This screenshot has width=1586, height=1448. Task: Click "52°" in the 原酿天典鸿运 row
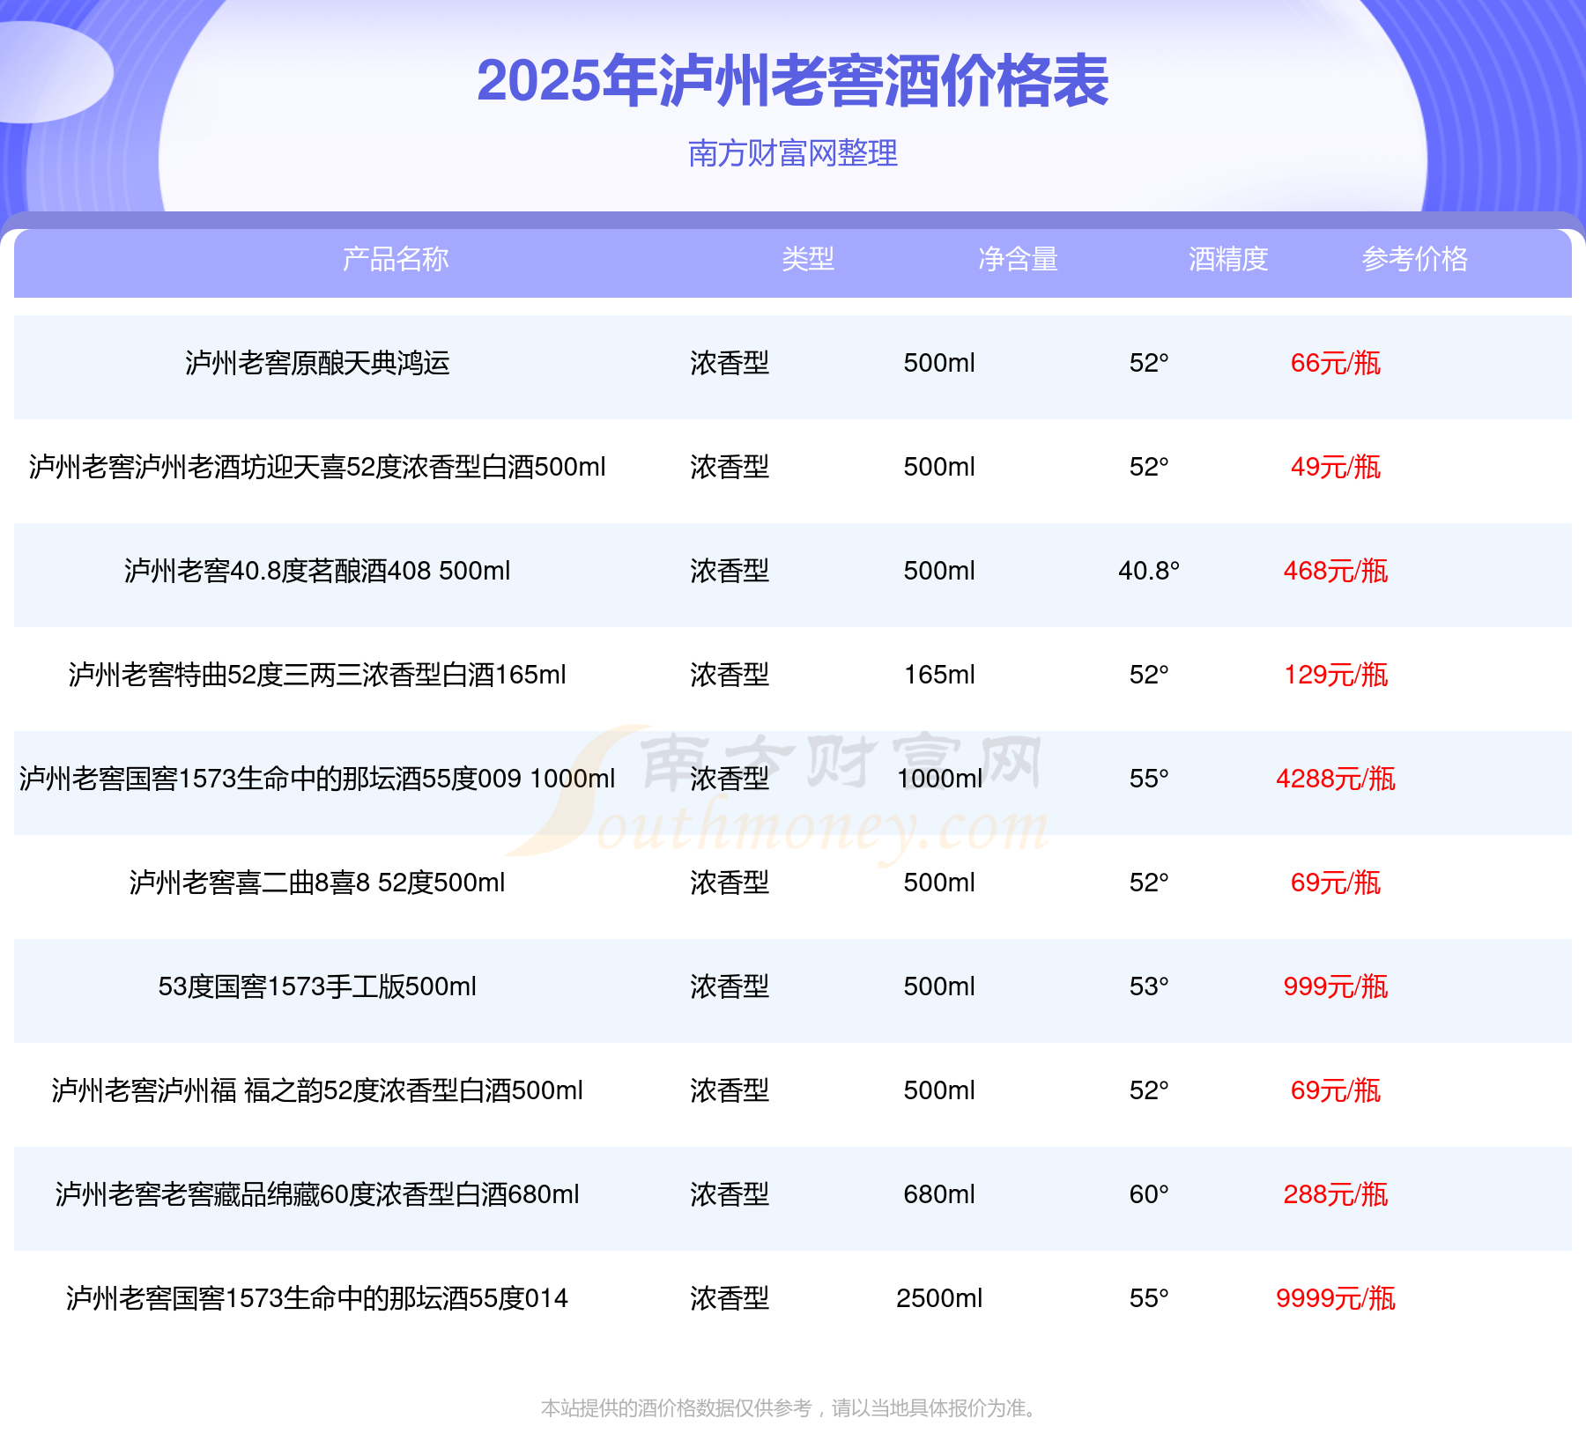[x=1149, y=363]
